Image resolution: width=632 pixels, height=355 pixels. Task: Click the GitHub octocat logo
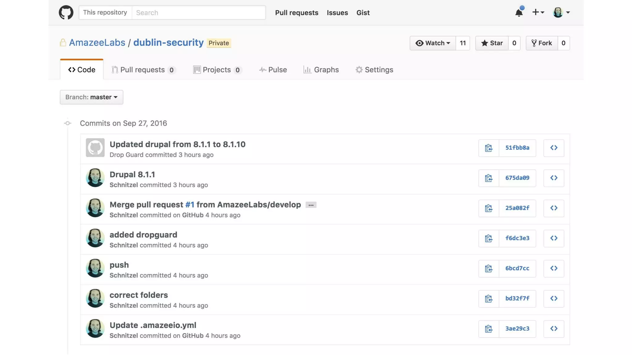[x=66, y=13]
